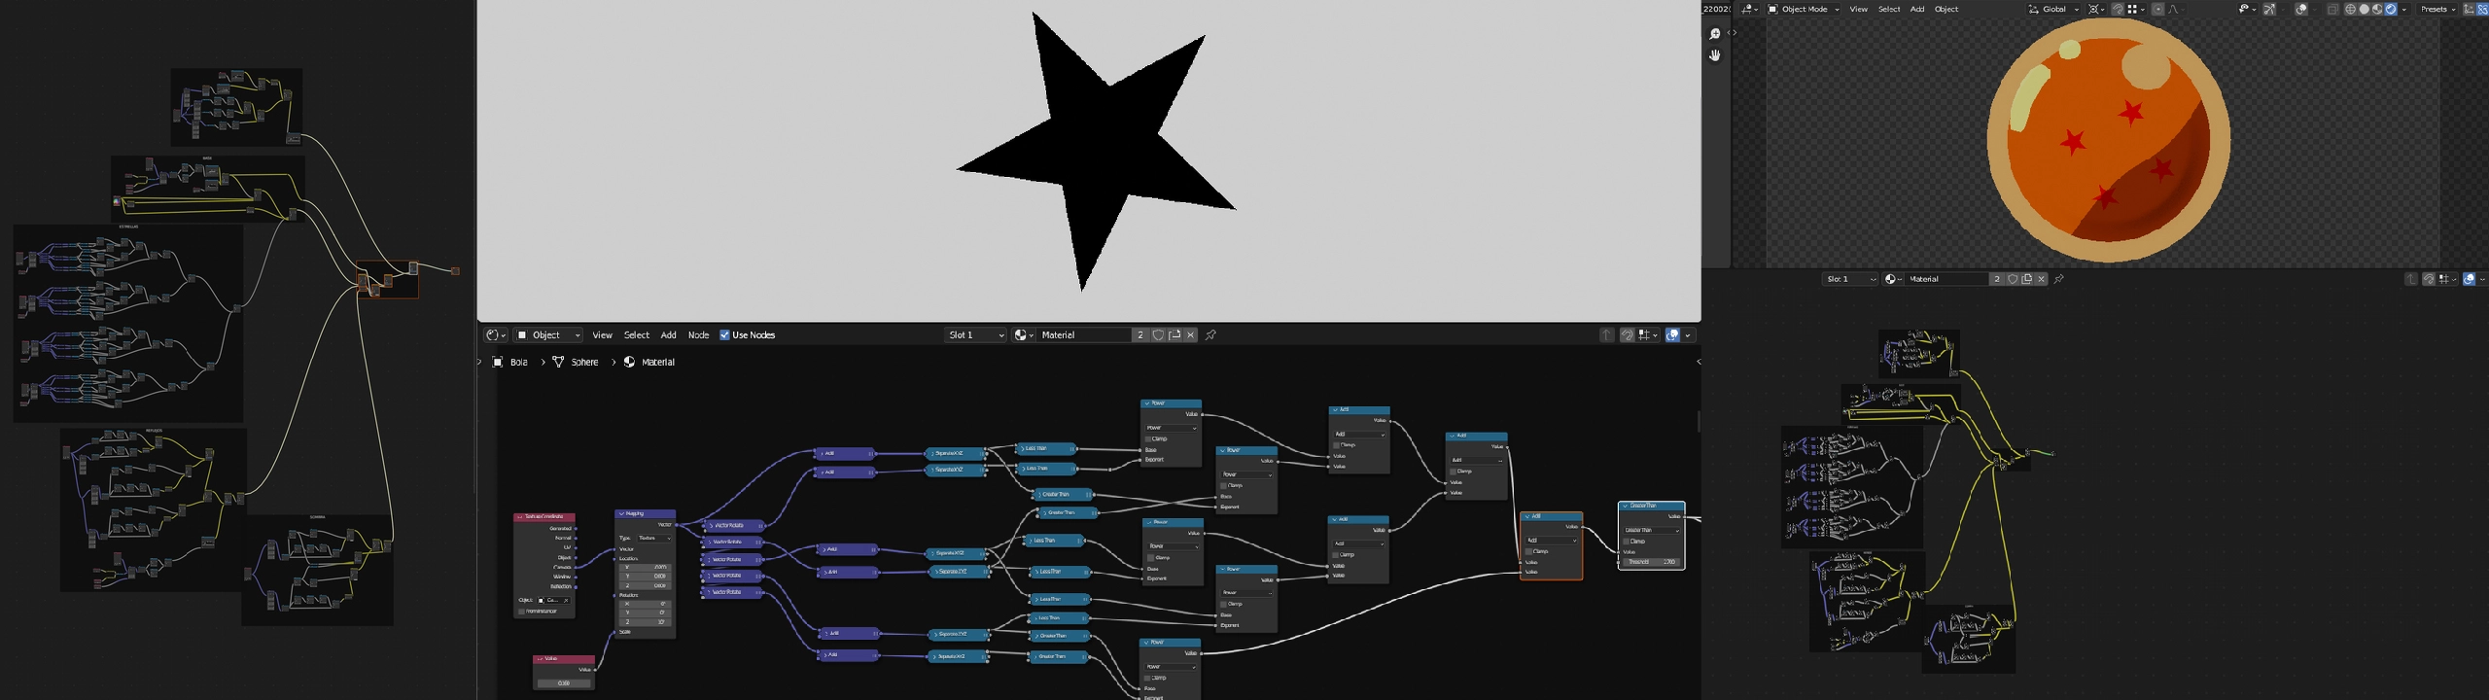Click the Texture Coordinate node header

(x=544, y=517)
